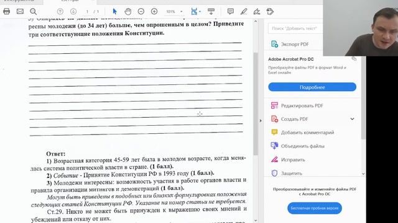The image size is (398, 223).
Task: Click 'Событие' italic word in document
Action: click(66, 175)
